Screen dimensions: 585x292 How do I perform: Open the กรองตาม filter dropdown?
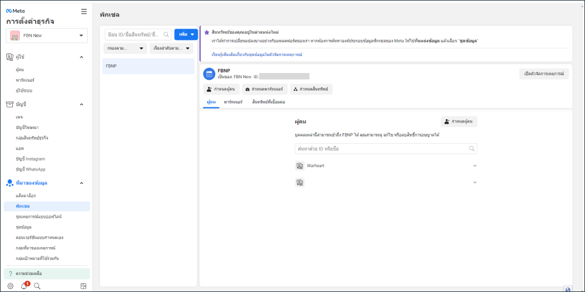pos(125,48)
